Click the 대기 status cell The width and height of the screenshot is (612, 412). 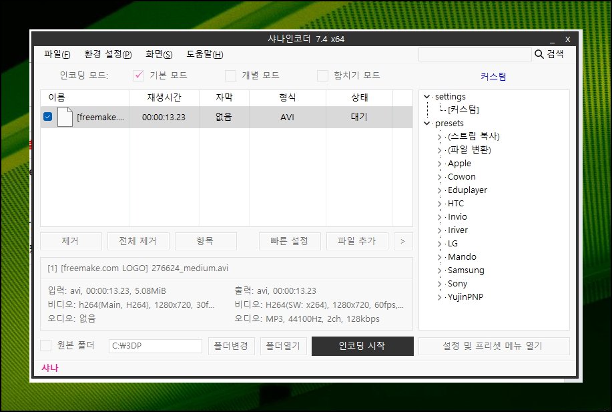(359, 117)
